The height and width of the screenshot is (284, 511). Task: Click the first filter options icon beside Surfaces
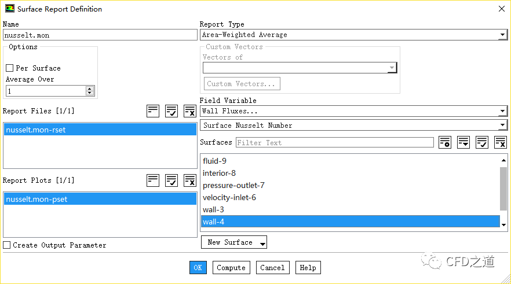pos(445,142)
